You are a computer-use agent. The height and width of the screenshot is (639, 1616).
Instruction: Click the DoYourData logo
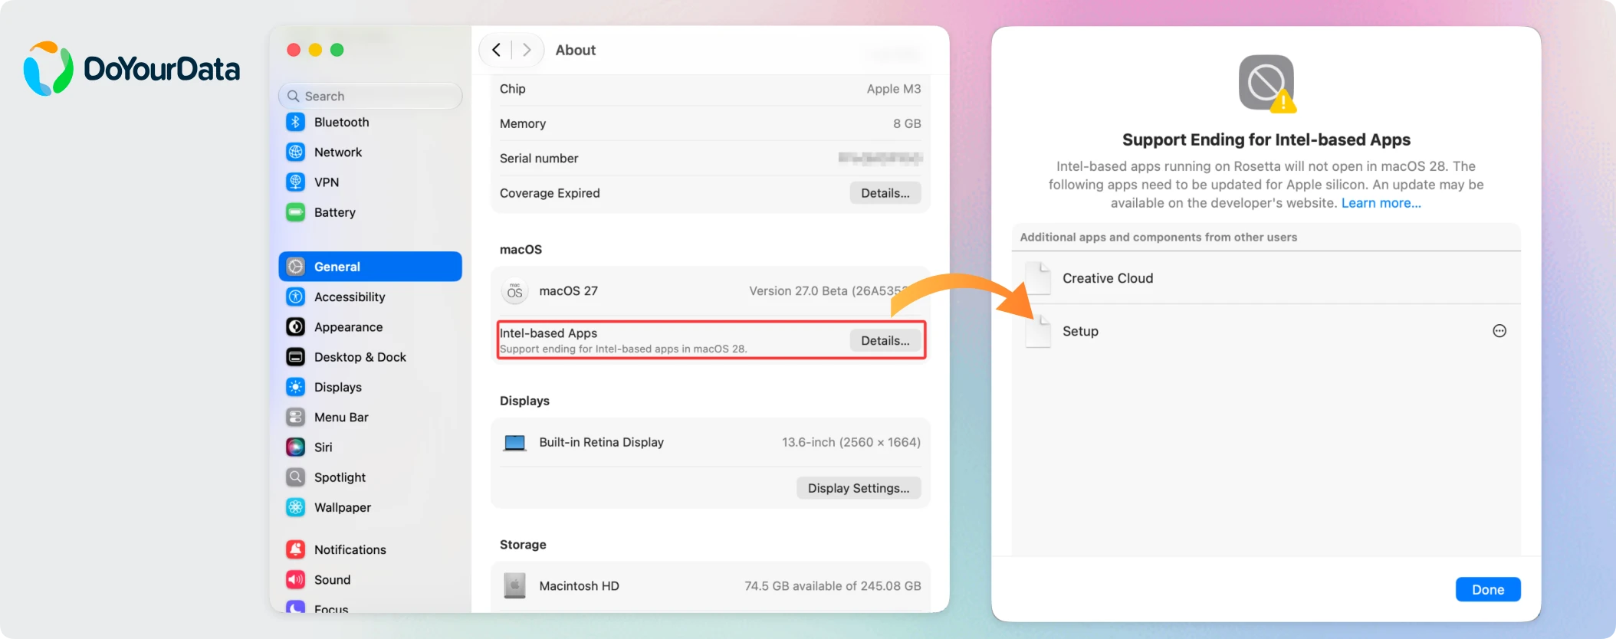click(132, 68)
